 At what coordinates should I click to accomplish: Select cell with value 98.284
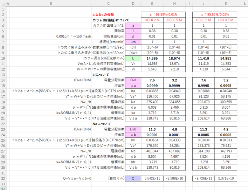click(174, 146)
